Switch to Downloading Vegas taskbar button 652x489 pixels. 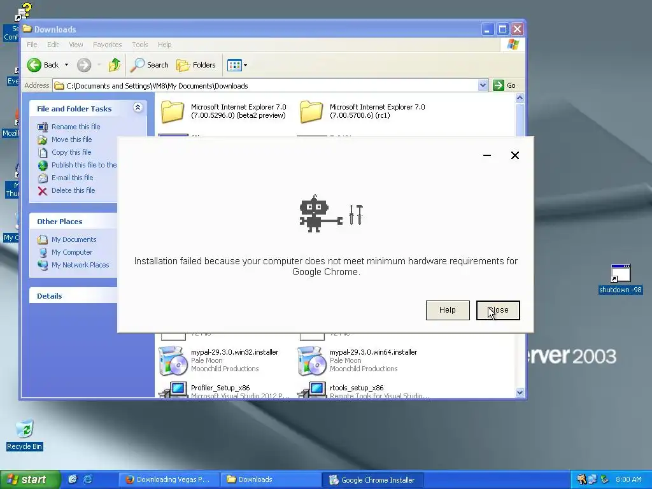[168, 480]
